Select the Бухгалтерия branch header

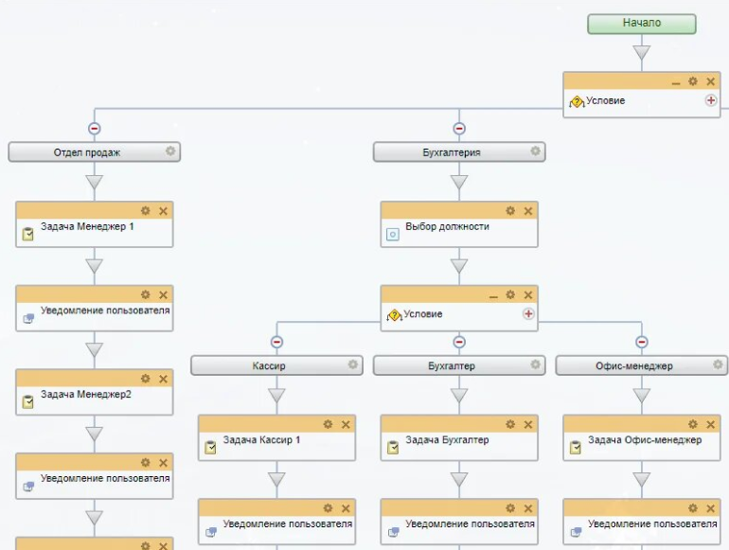pyautogui.click(x=459, y=152)
